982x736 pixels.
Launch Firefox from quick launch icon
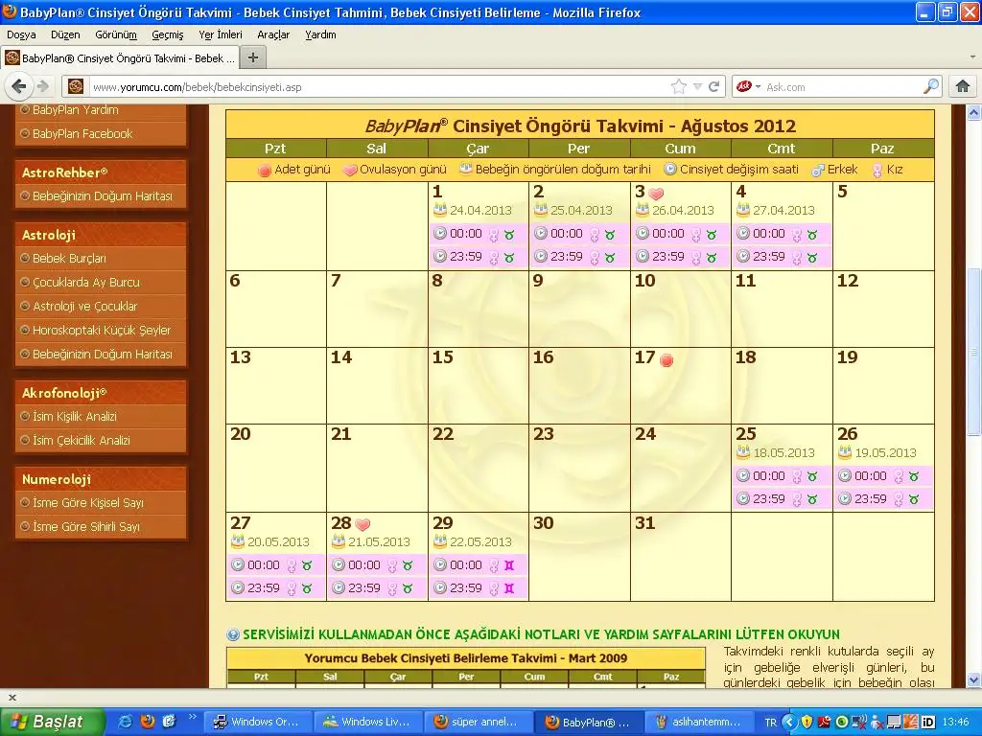pyautogui.click(x=147, y=722)
